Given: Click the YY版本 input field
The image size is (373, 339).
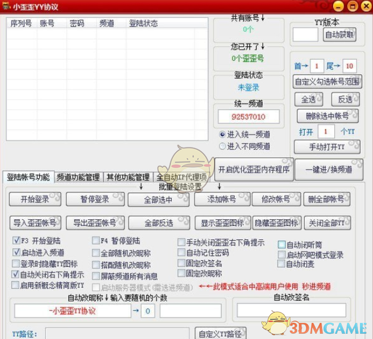Looking at the screenshot, I should [305, 35].
